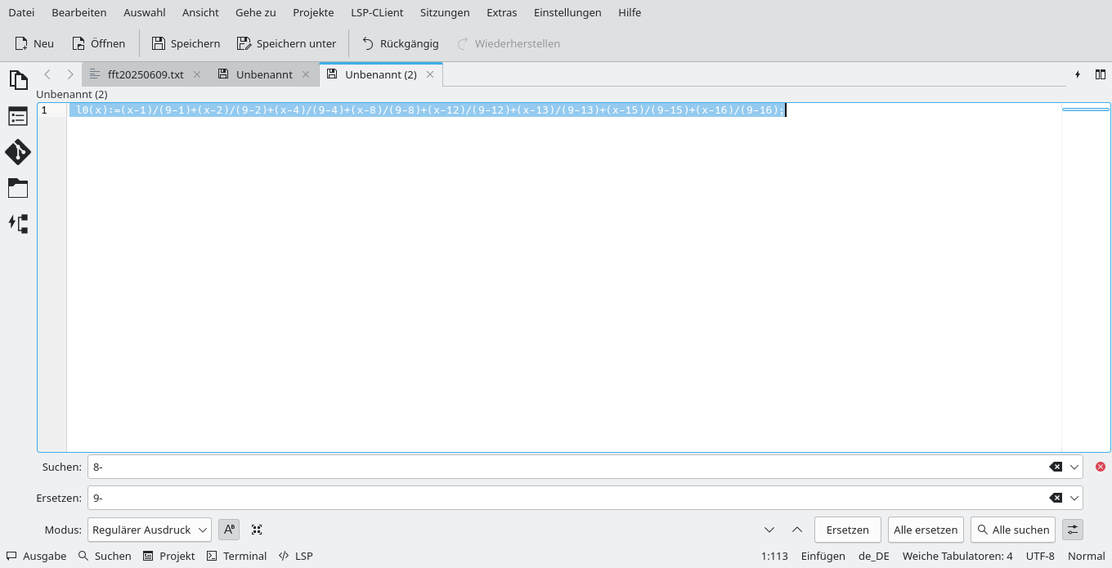Viewport: 1112px width, 568px height.
Task: Open the LSP symbol tree sidebar icon
Action: click(18, 223)
